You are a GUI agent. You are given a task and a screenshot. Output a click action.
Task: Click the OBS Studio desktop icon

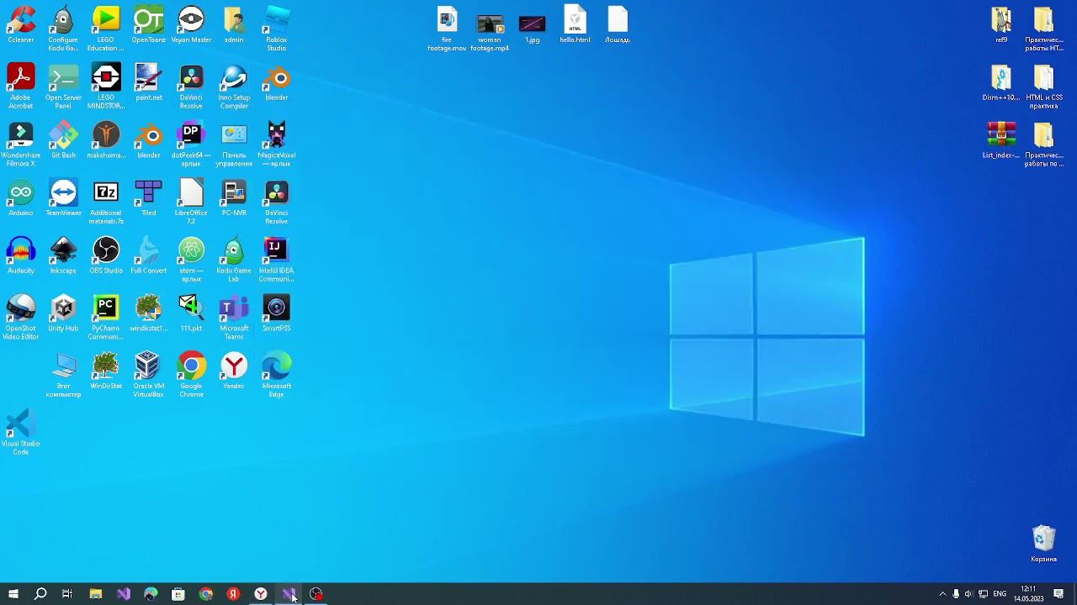pyautogui.click(x=106, y=255)
